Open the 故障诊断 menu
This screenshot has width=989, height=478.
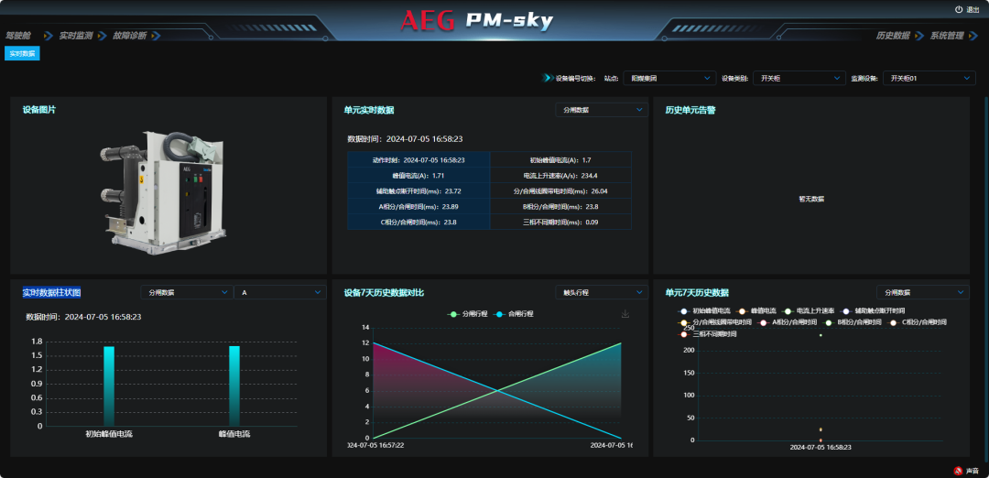(x=130, y=36)
